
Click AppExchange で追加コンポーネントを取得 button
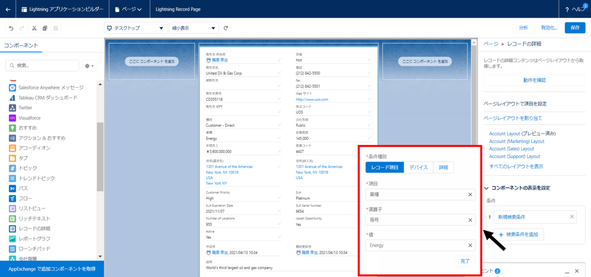[52, 269]
